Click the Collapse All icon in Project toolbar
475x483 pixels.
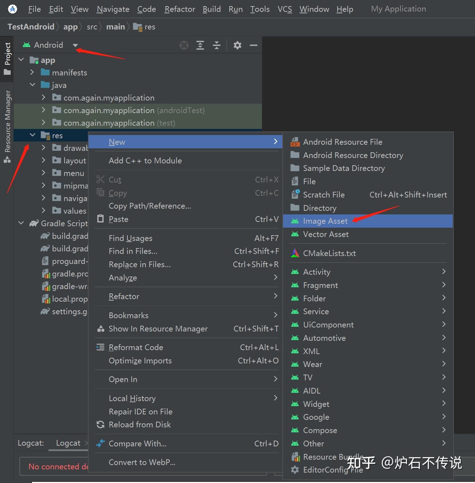pos(217,45)
